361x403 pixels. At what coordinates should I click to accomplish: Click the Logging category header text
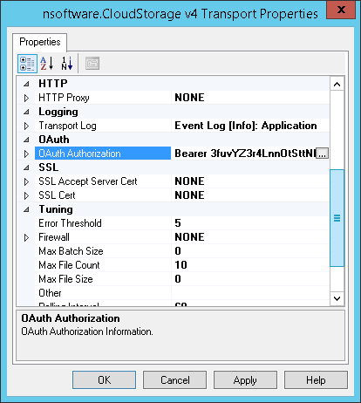tap(58, 112)
